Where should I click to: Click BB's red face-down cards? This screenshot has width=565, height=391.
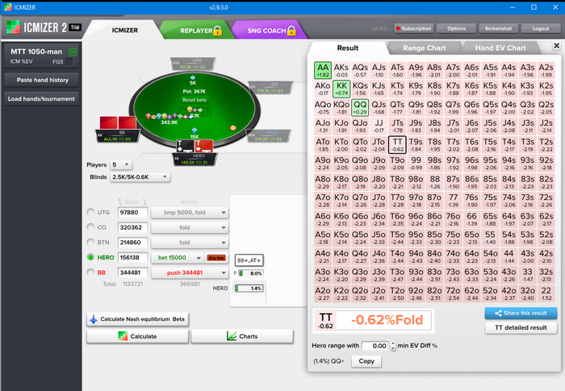118,123
